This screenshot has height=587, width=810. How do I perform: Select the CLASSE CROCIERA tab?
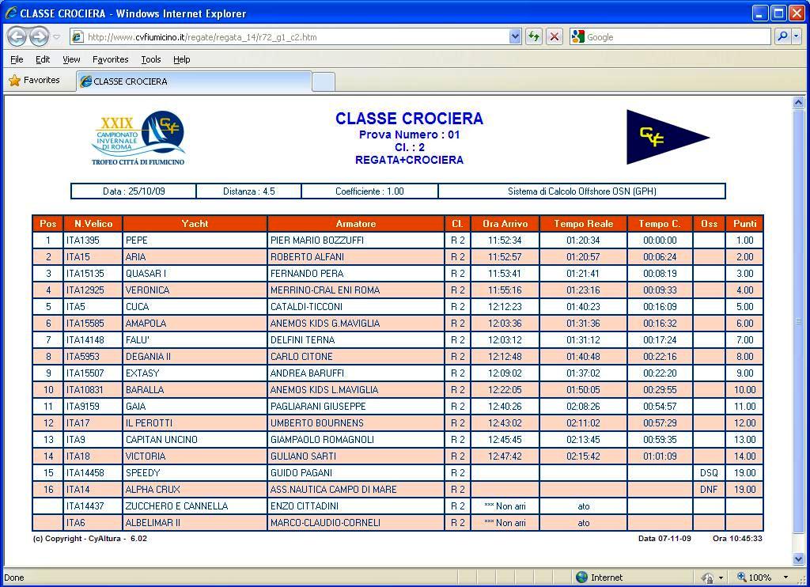[194, 81]
